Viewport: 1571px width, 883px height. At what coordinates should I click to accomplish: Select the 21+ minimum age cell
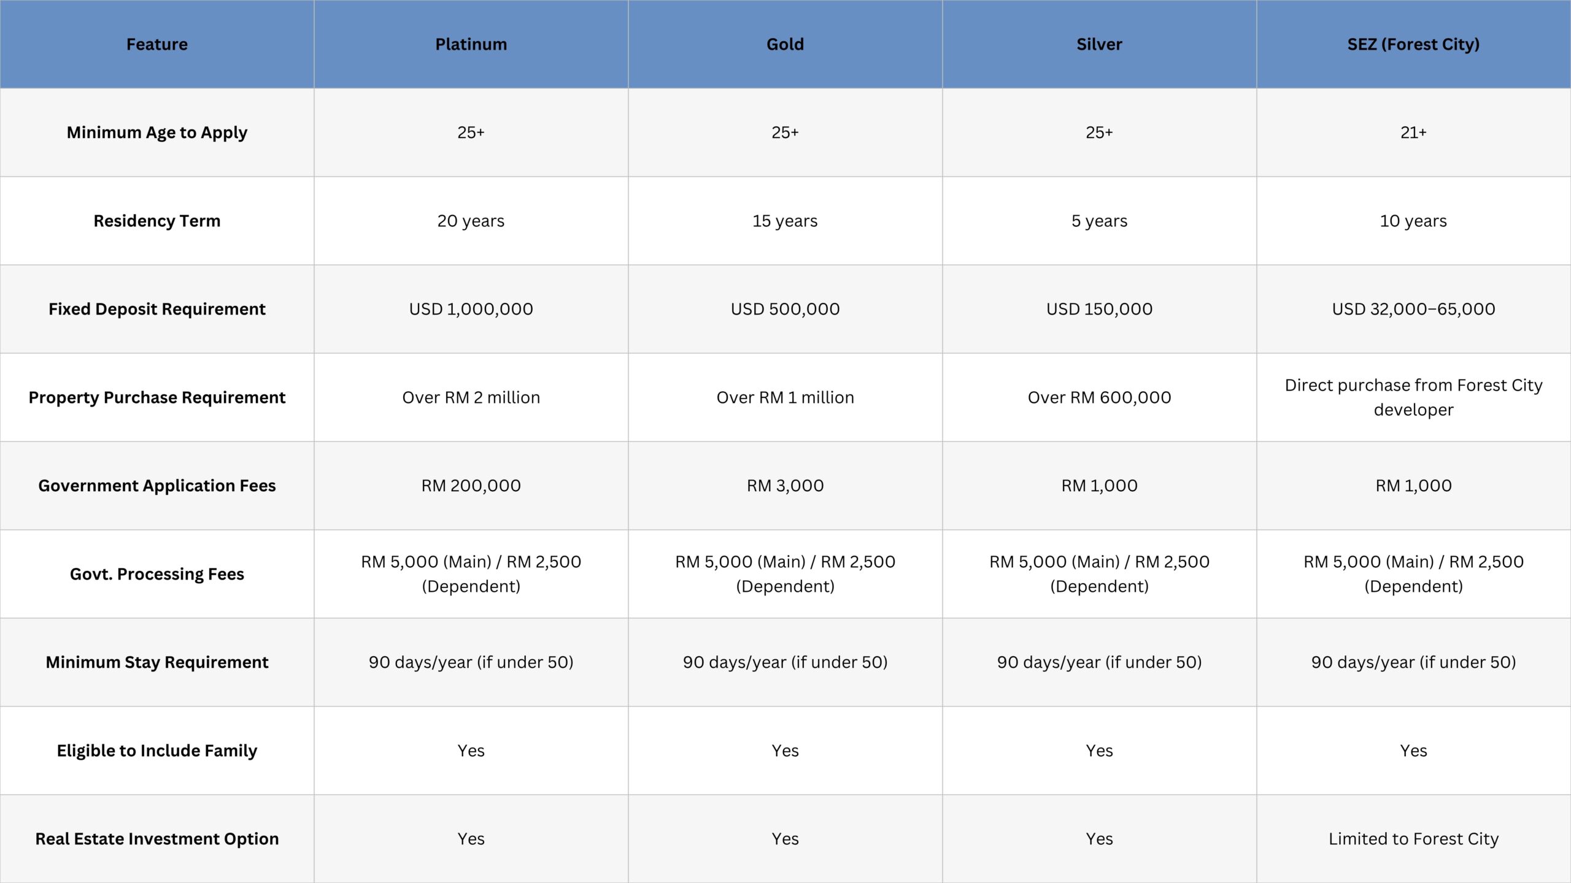pyautogui.click(x=1413, y=132)
